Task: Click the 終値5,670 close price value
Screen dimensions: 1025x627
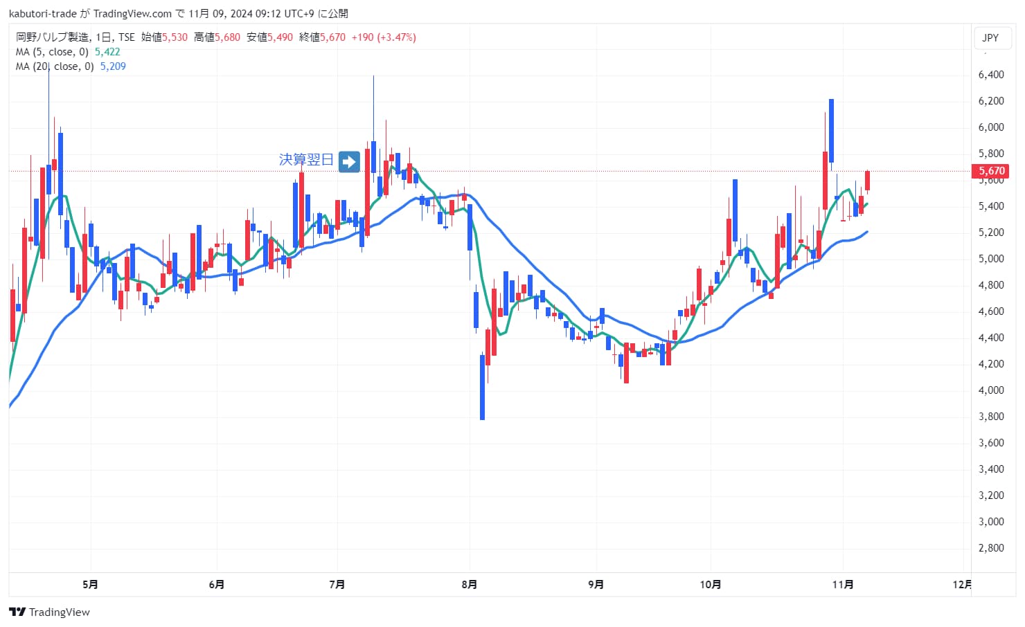Action: 323,37
